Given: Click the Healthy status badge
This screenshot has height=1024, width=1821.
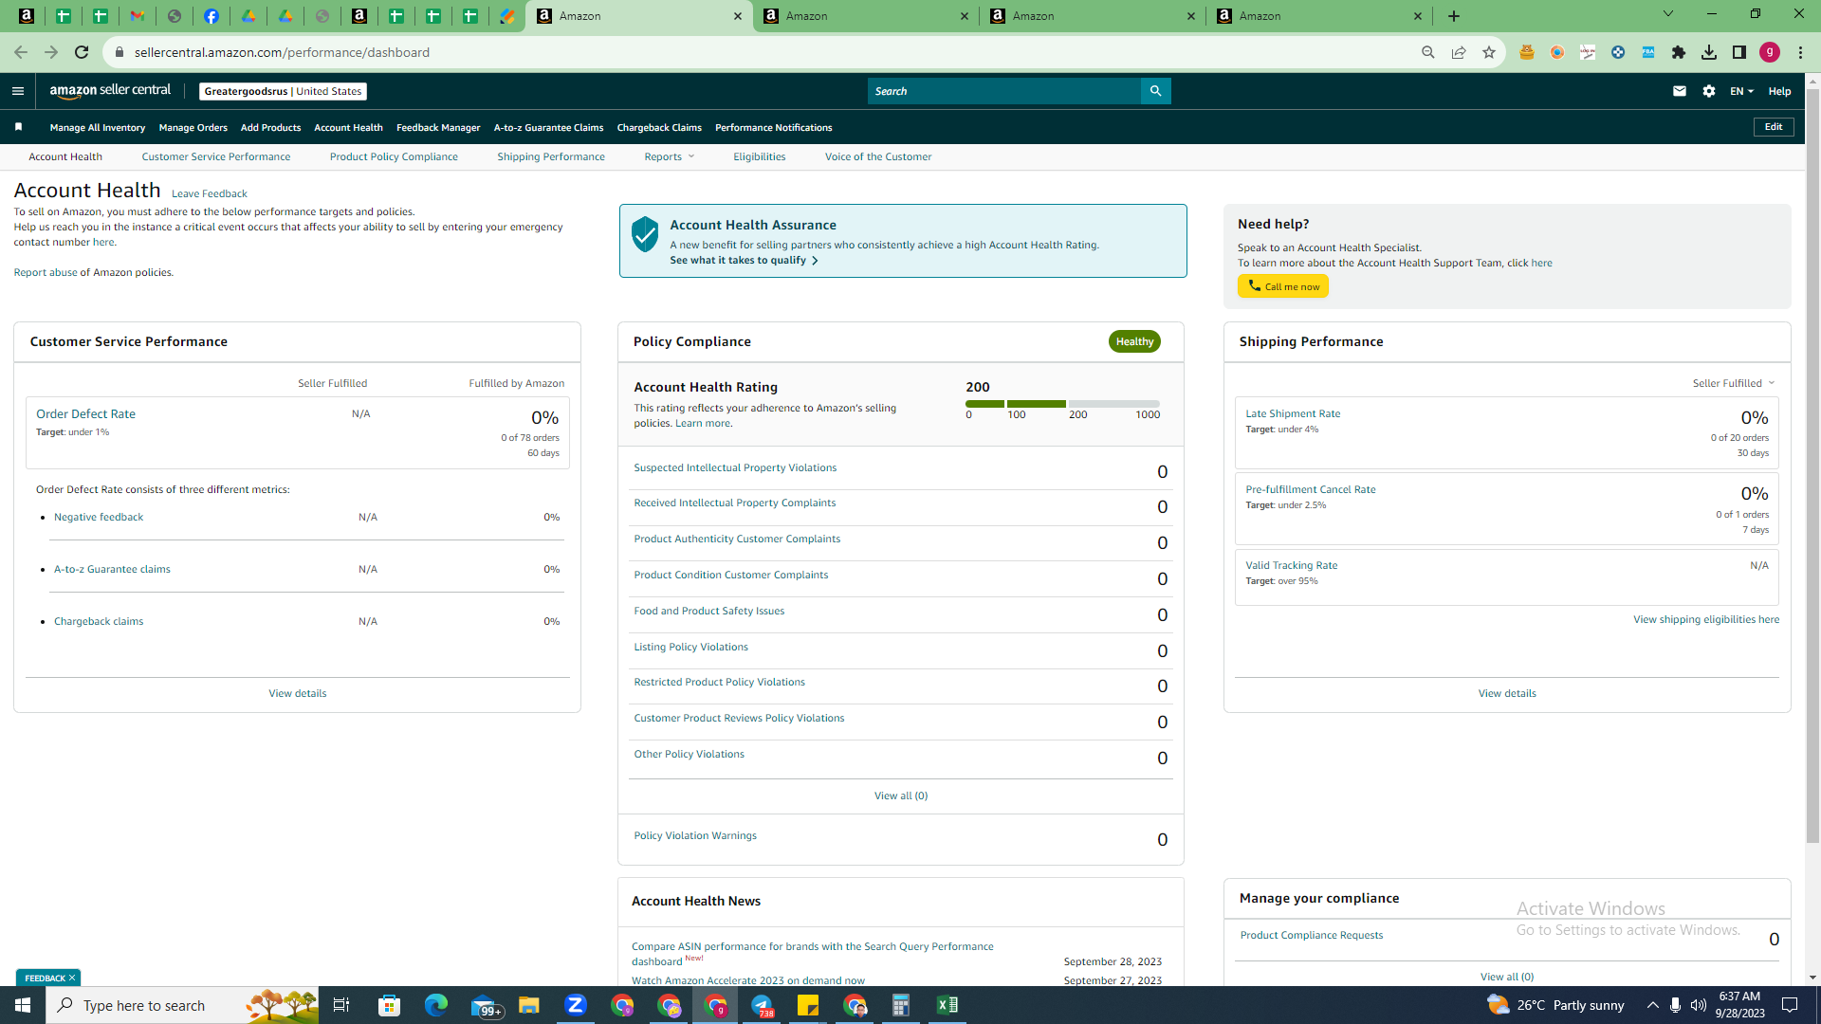Looking at the screenshot, I should tap(1134, 341).
